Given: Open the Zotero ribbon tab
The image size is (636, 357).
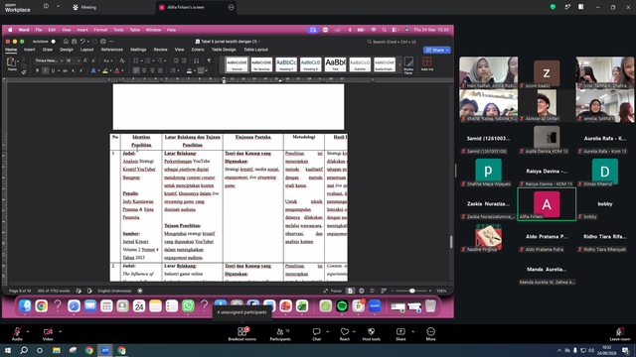Looking at the screenshot, I should coord(198,50).
